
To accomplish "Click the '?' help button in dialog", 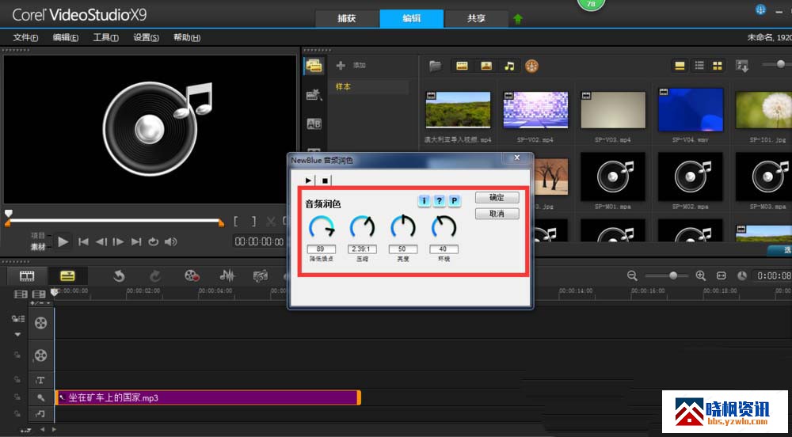I will point(440,201).
